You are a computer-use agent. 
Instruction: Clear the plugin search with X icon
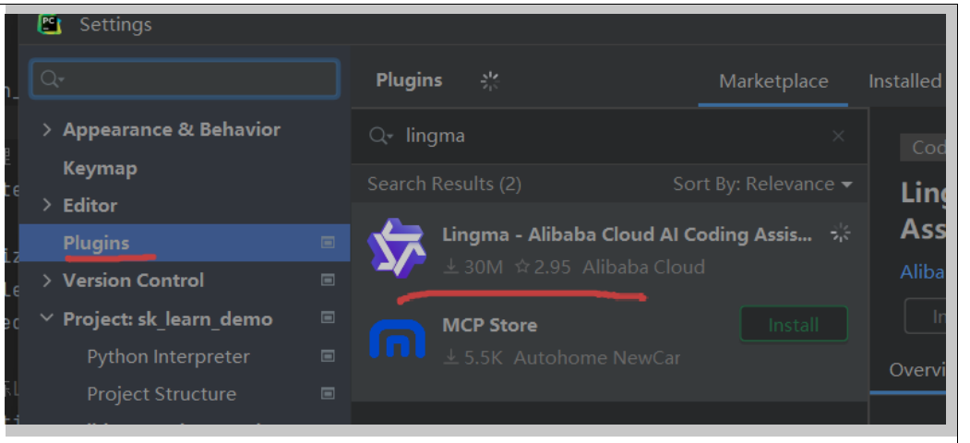pyautogui.click(x=838, y=136)
